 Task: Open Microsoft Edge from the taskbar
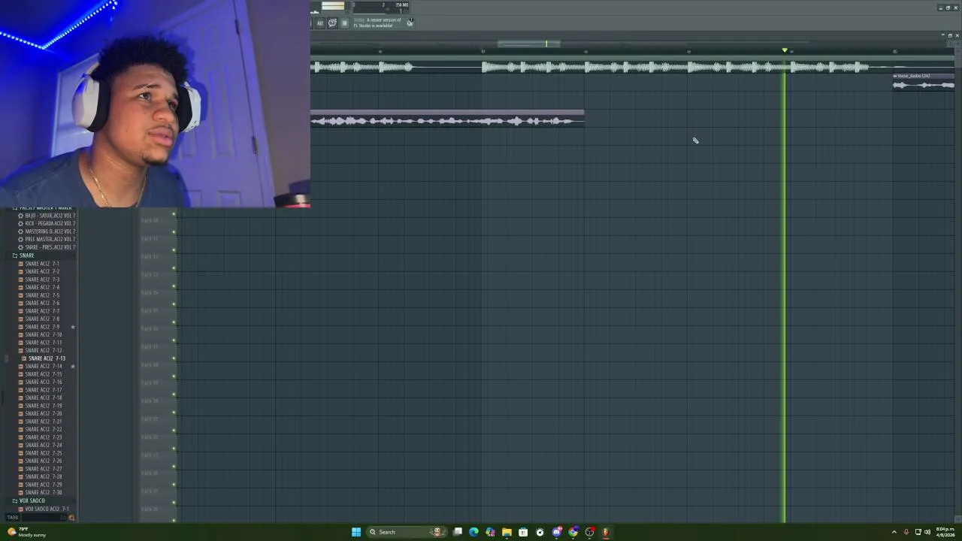point(473,532)
